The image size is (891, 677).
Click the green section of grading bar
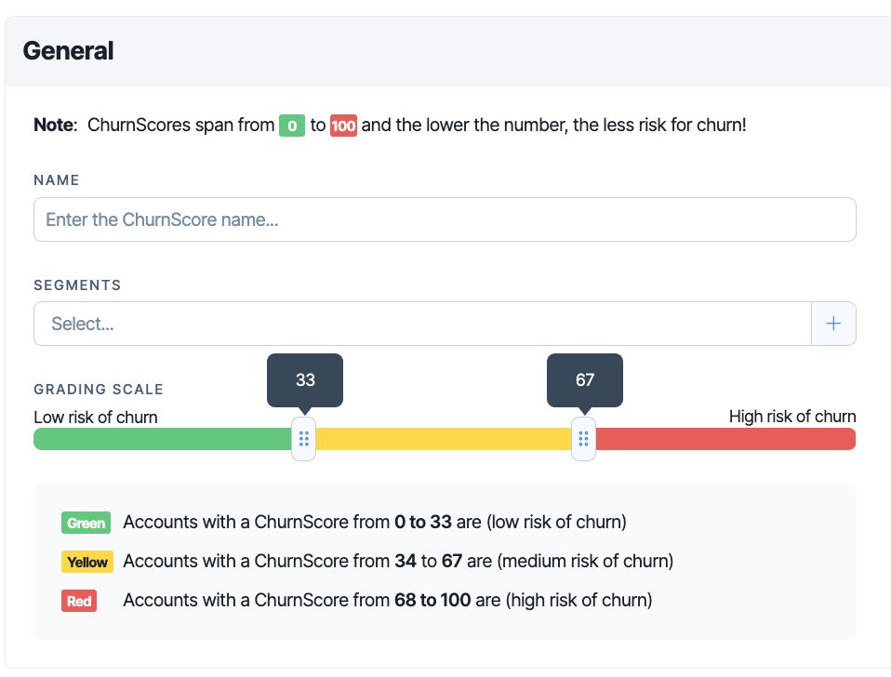click(x=163, y=439)
